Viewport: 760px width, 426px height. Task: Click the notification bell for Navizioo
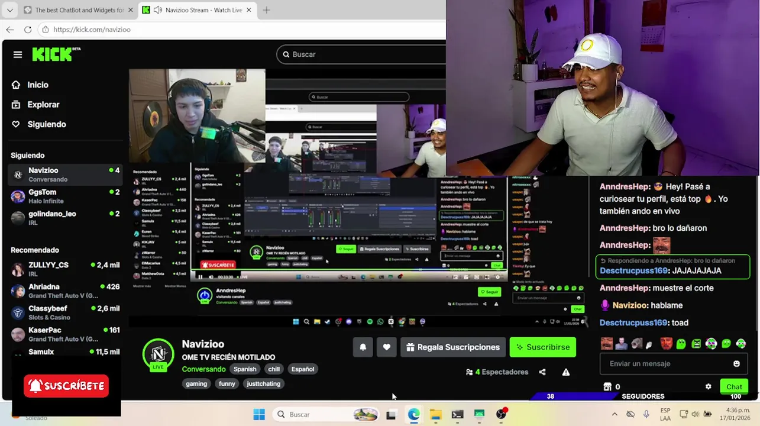363,347
